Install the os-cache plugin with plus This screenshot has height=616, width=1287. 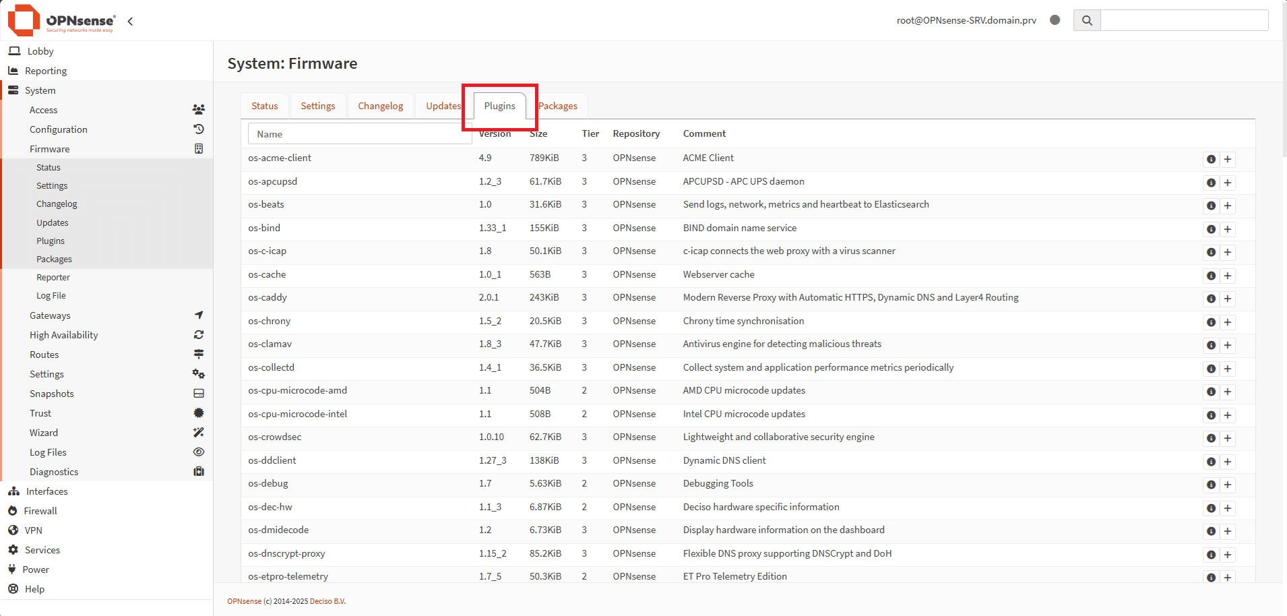pos(1228,276)
